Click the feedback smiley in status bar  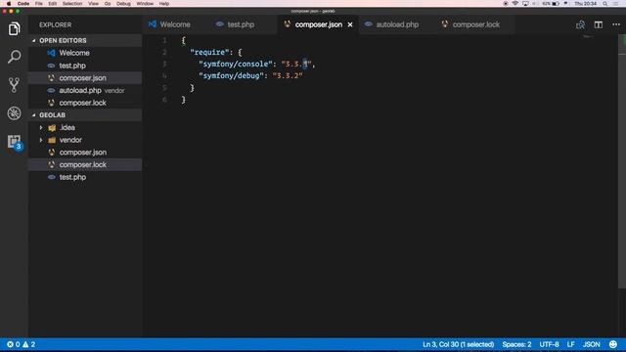tap(613, 344)
